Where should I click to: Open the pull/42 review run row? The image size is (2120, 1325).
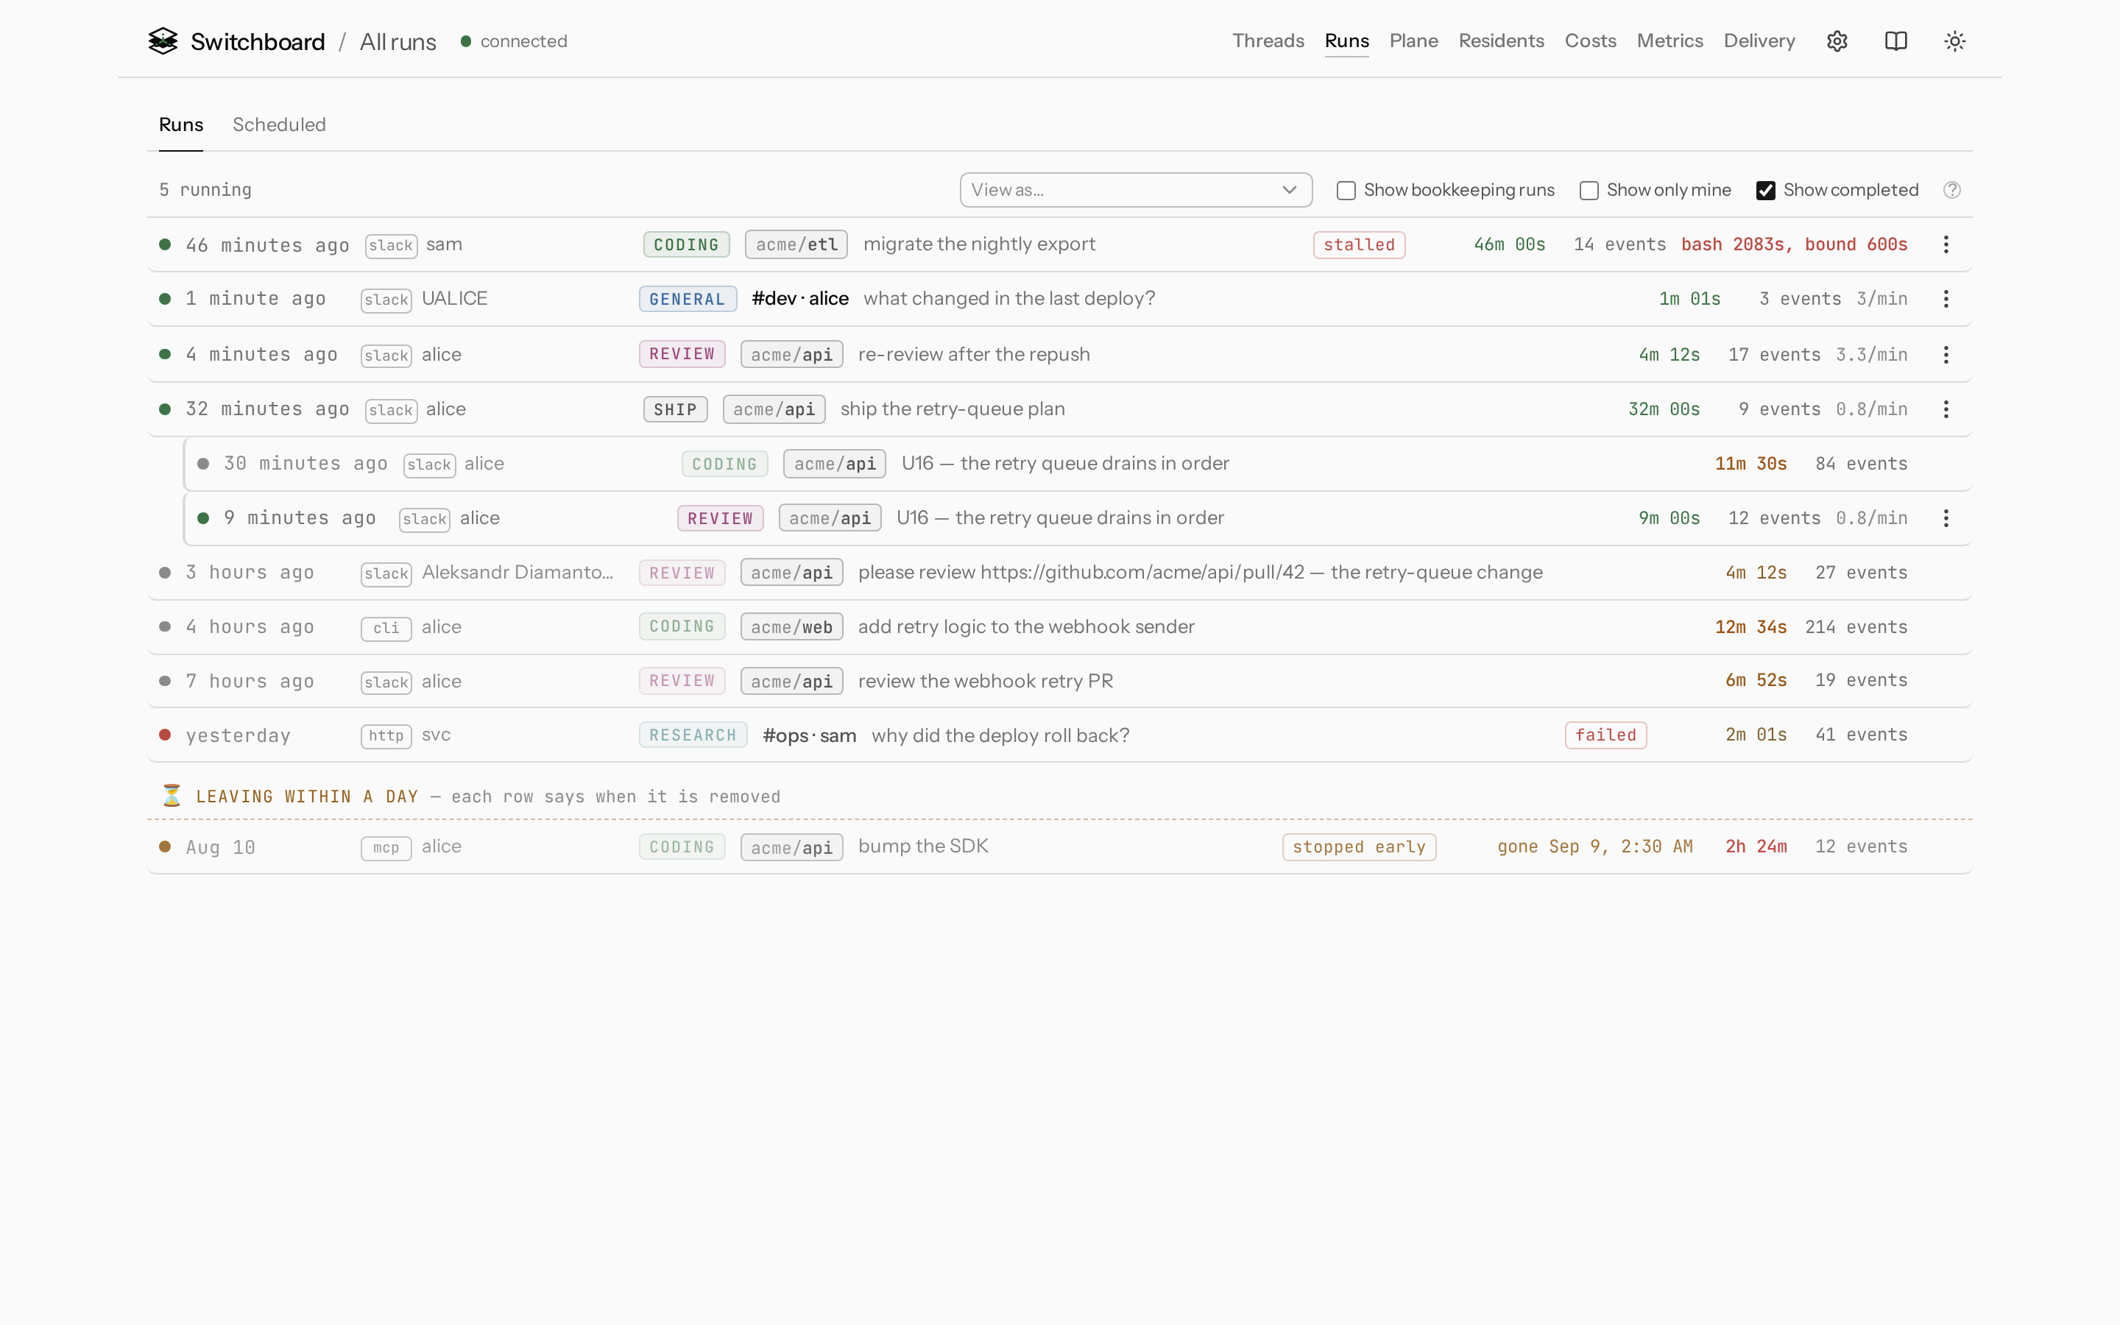pyautogui.click(x=1059, y=572)
